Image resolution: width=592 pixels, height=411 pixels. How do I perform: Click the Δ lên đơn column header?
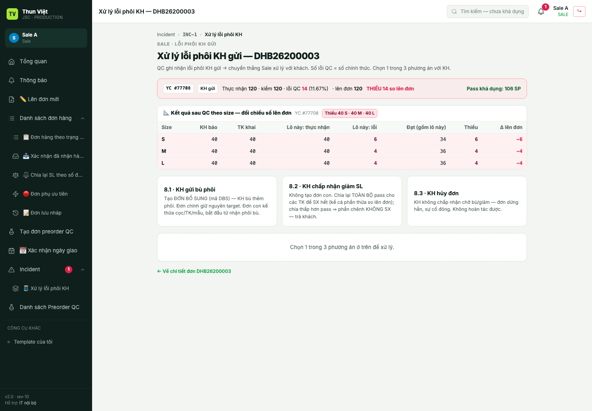[511, 127]
